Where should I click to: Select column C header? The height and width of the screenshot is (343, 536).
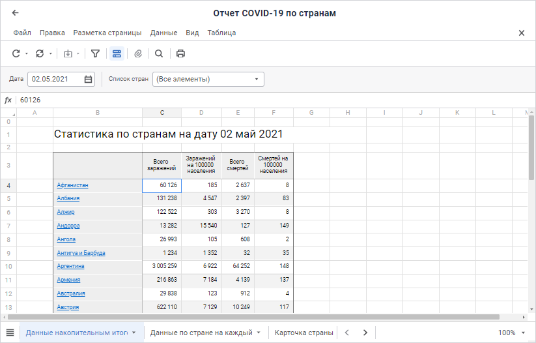pos(162,113)
